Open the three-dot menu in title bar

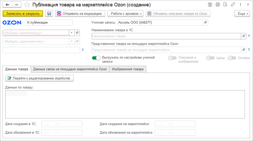(240, 5)
